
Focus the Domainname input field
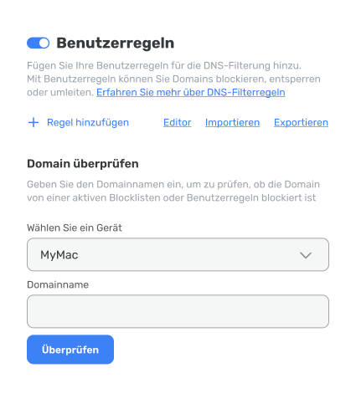178,311
